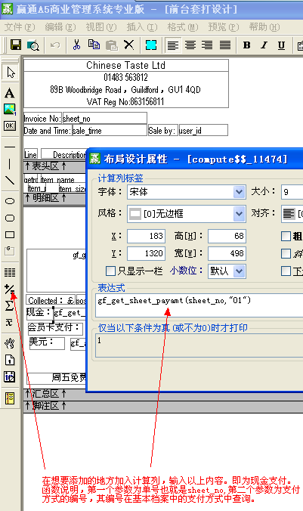Viewport: 303px width, 511px height.
Task: Enable 只显示一栏 checkbox
Action: pos(110,271)
